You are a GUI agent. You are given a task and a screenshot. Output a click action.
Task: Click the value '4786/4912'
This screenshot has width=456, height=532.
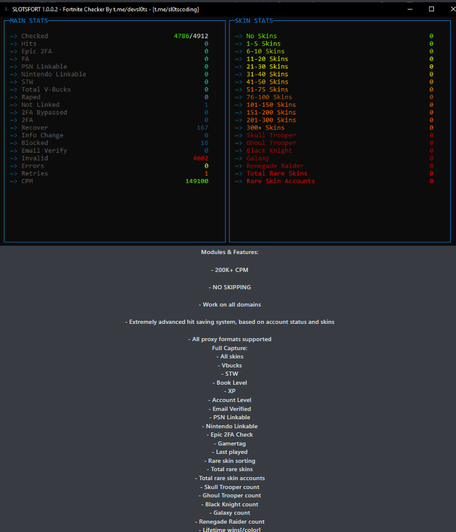pyautogui.click(x=191, y=36)
